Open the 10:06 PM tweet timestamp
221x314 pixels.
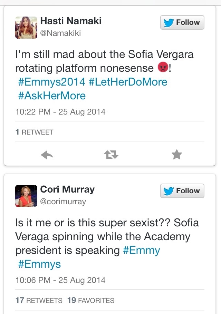60,280
